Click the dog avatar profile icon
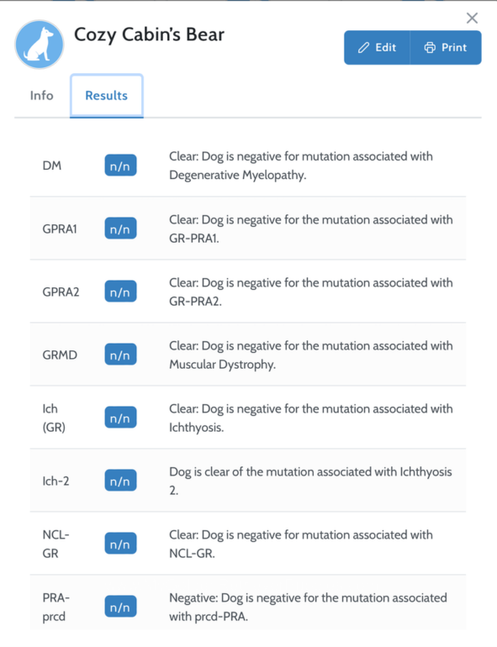Viewport: 497px width, 647px height. [x=40, y=45]
